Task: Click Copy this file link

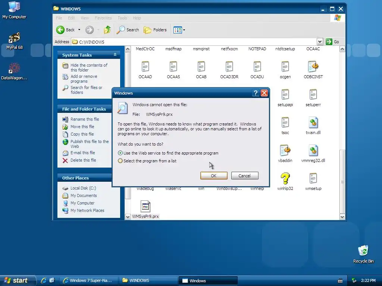Action: click(82, 134)
